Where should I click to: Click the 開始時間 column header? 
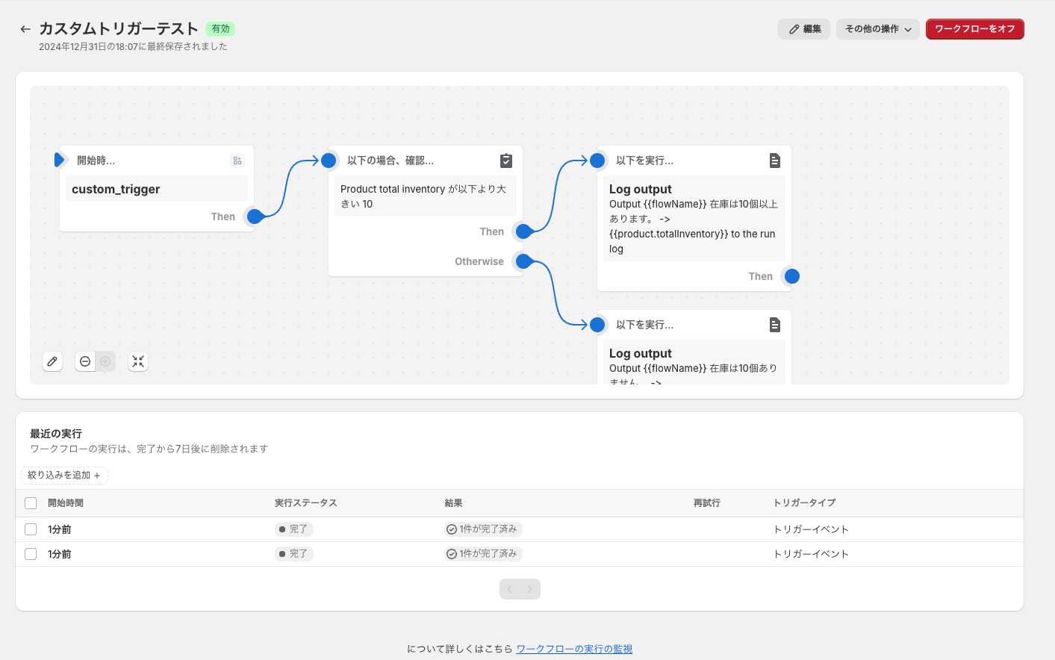pyautogui.click(x=66, y=503)
